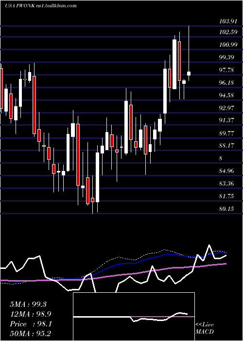The height and width of the screenshot is (341, 243).
Task: Click the 84.96 price axis label
Action: pos(227,171)
